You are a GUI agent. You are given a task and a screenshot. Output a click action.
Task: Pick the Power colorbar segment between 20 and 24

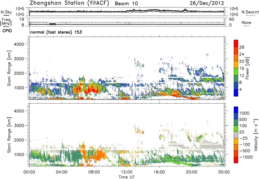236,58
